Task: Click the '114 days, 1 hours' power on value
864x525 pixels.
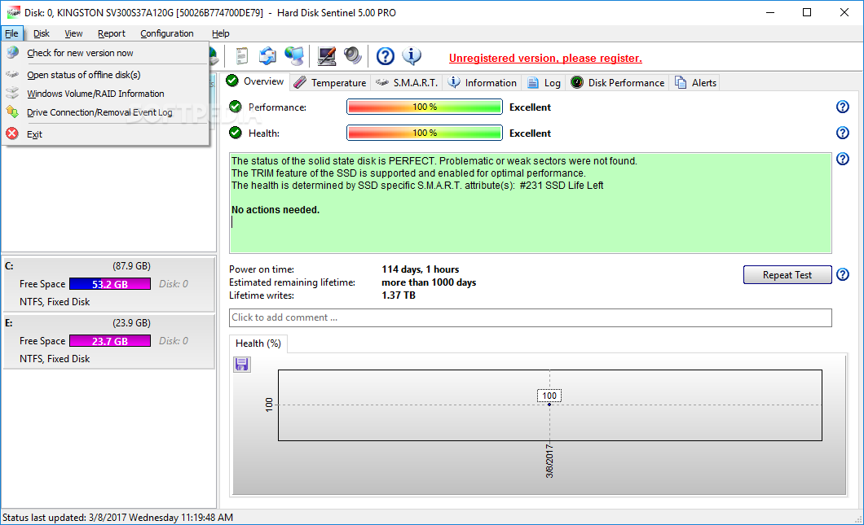Action: tap(420, 269)
